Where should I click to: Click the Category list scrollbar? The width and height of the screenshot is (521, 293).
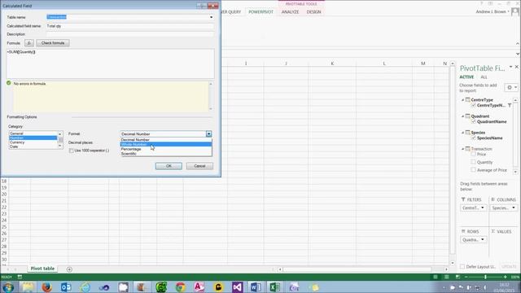click(x=60, y=140)
